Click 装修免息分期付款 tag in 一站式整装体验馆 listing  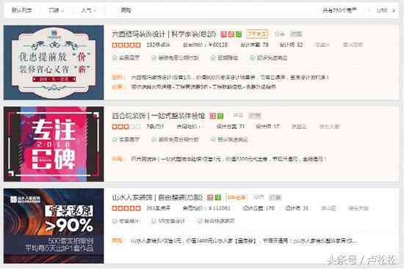[176, 139]
